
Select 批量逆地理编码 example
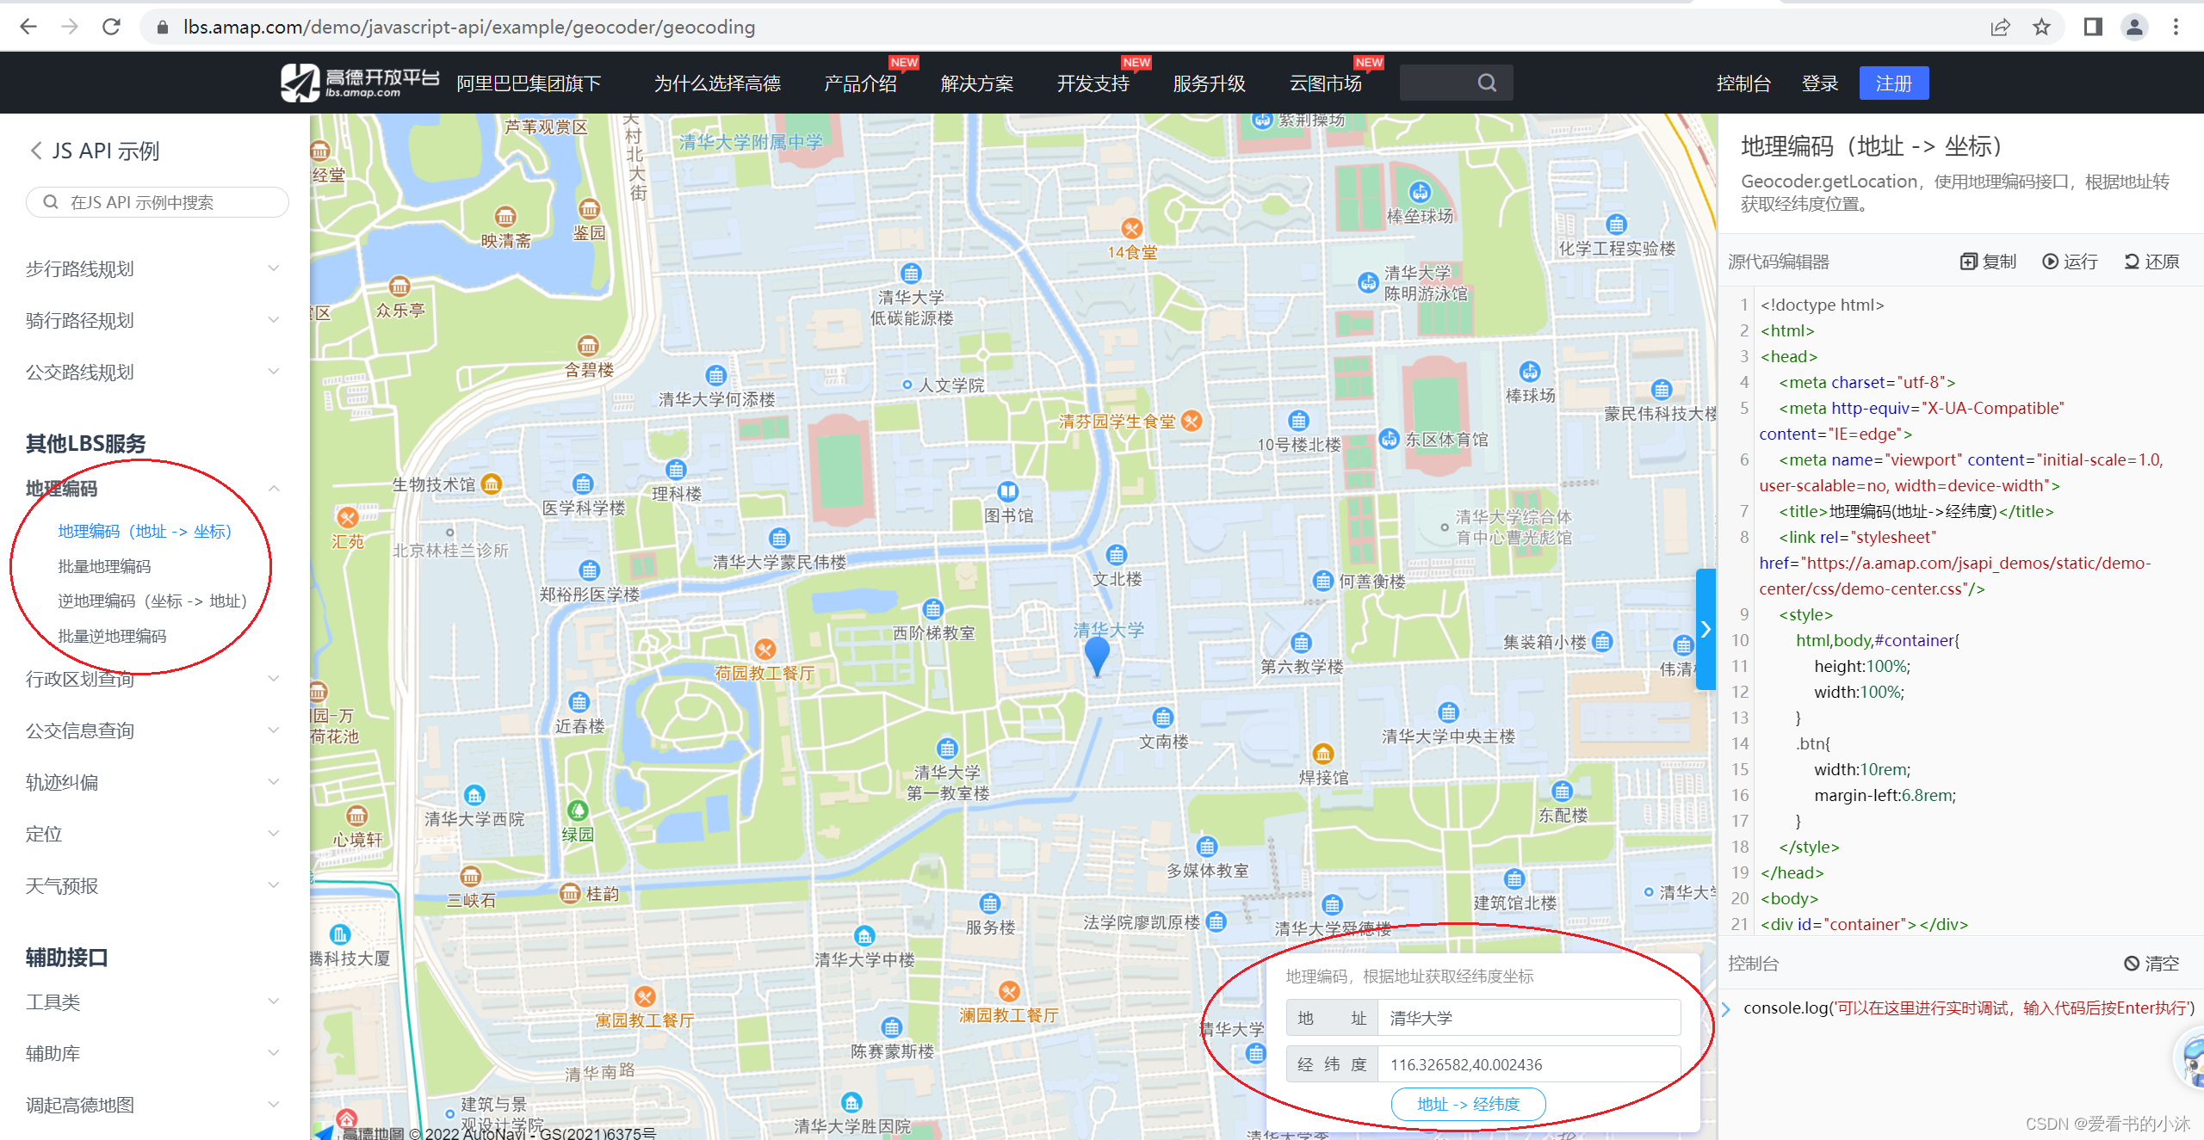click(112, 636)
